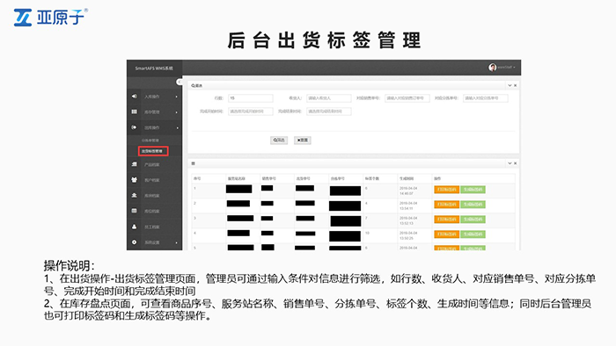Screen dimensions: 616x346
Task: Open the 入库操作 sidebar menu
Action: (x=154, y=97)
